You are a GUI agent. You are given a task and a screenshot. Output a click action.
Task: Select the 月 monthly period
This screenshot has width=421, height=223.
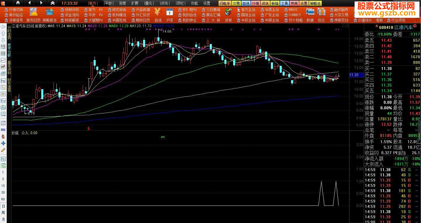(x=3, y=219)
